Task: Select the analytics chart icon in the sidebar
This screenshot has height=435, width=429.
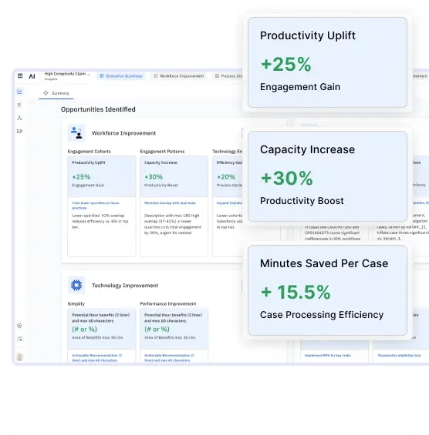Action: pos(19,92)
